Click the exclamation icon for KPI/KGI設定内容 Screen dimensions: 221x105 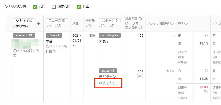(x=15, y=51)
